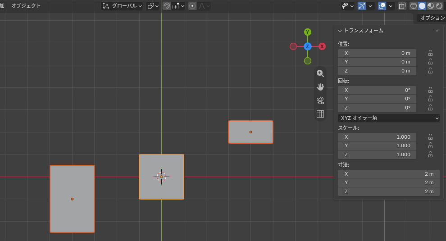Switch to rendered shading mode
446x241 pixels.
pos(439,6)
